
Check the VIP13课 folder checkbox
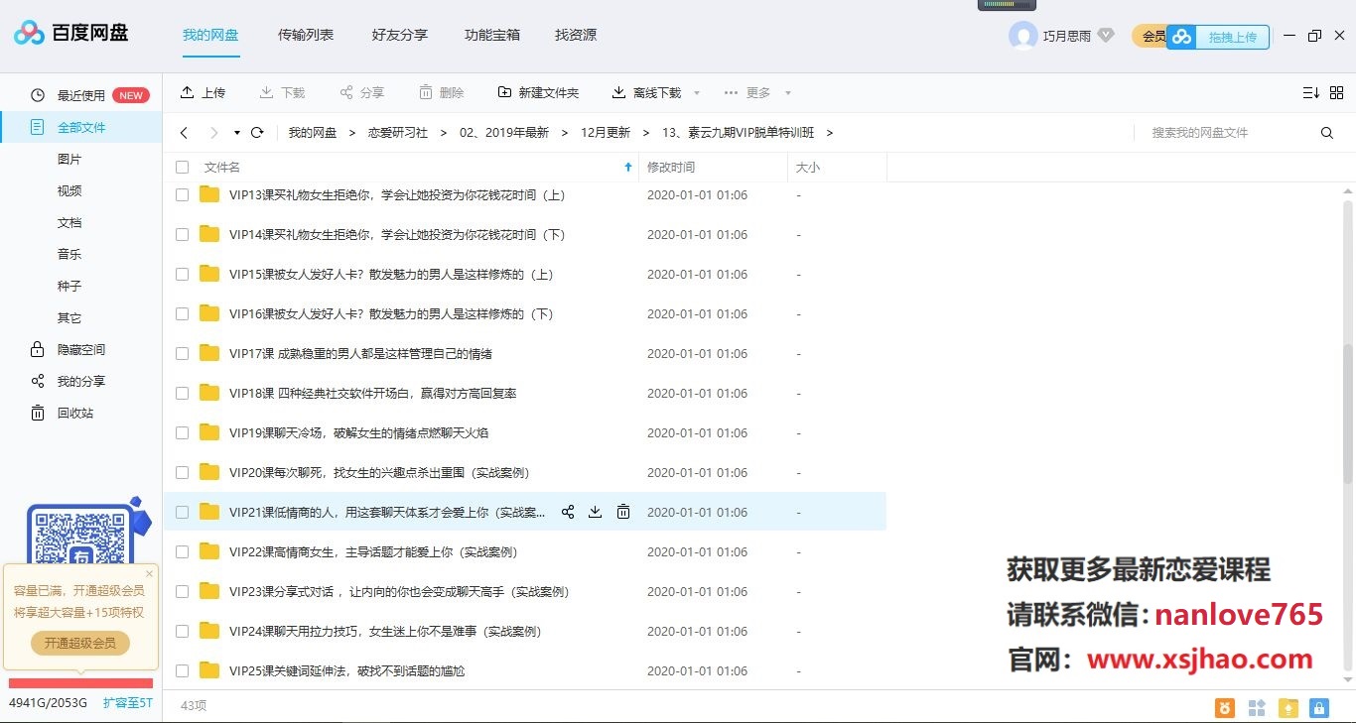coord(182,194)
